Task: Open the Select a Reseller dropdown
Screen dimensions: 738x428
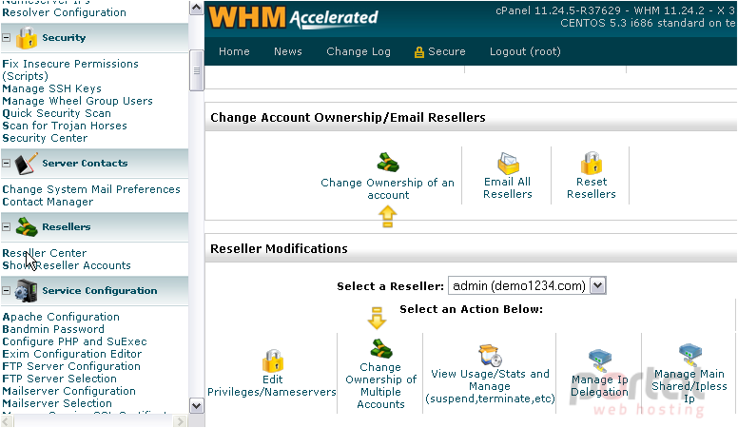Action: pos(598,285)
